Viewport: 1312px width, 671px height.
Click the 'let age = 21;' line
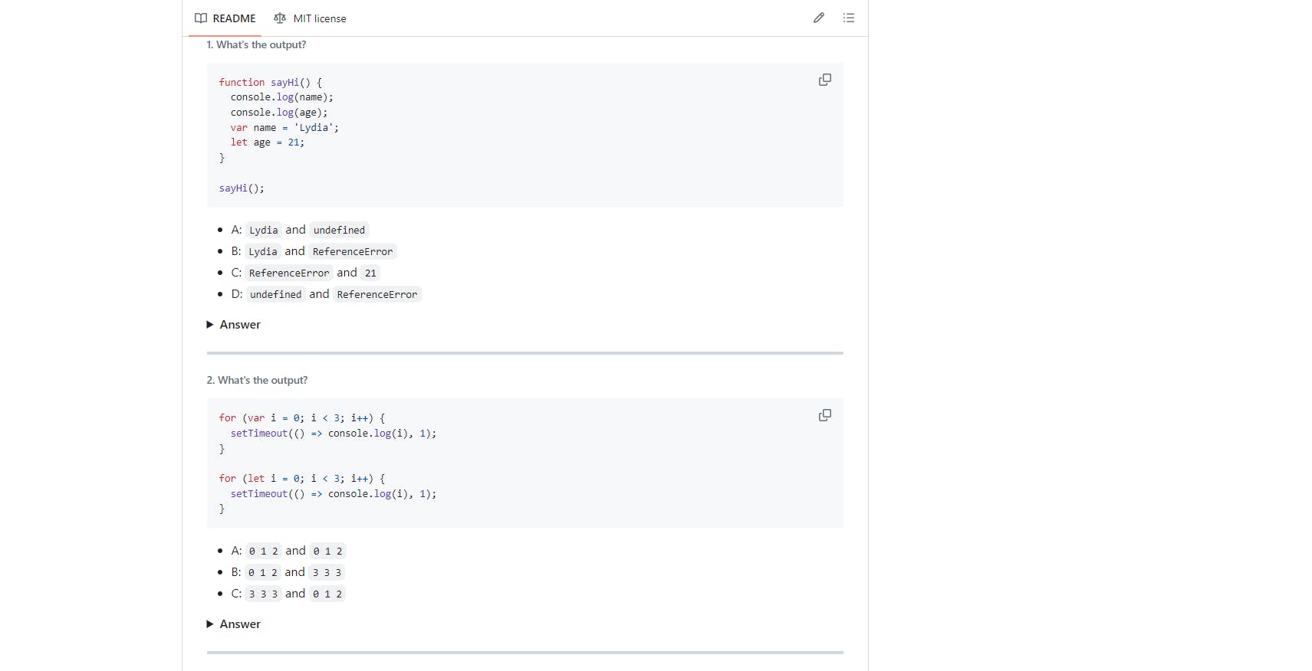[x=268, y=142]
